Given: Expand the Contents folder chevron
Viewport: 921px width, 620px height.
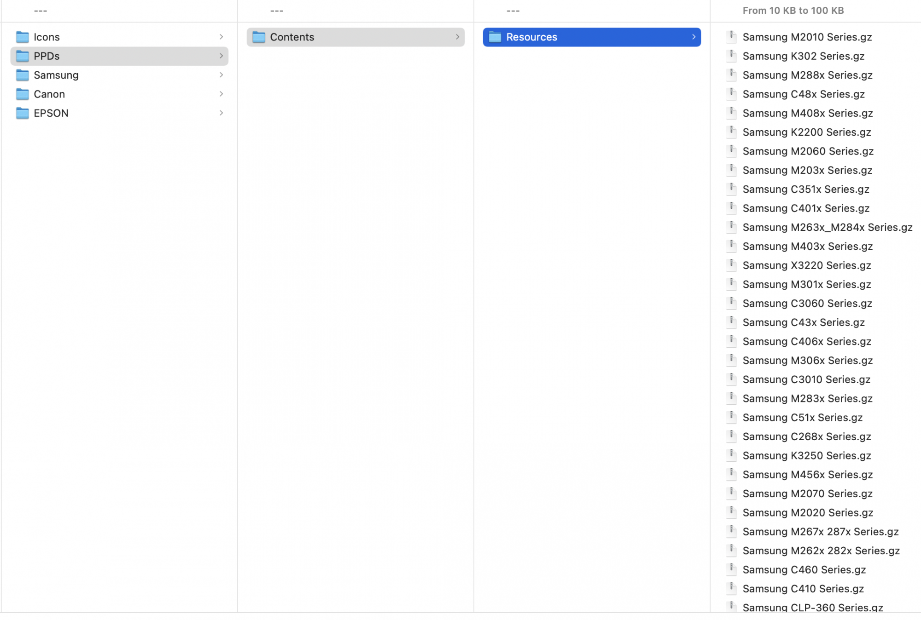Looking at the screenshot, I should tap(457, 37).
